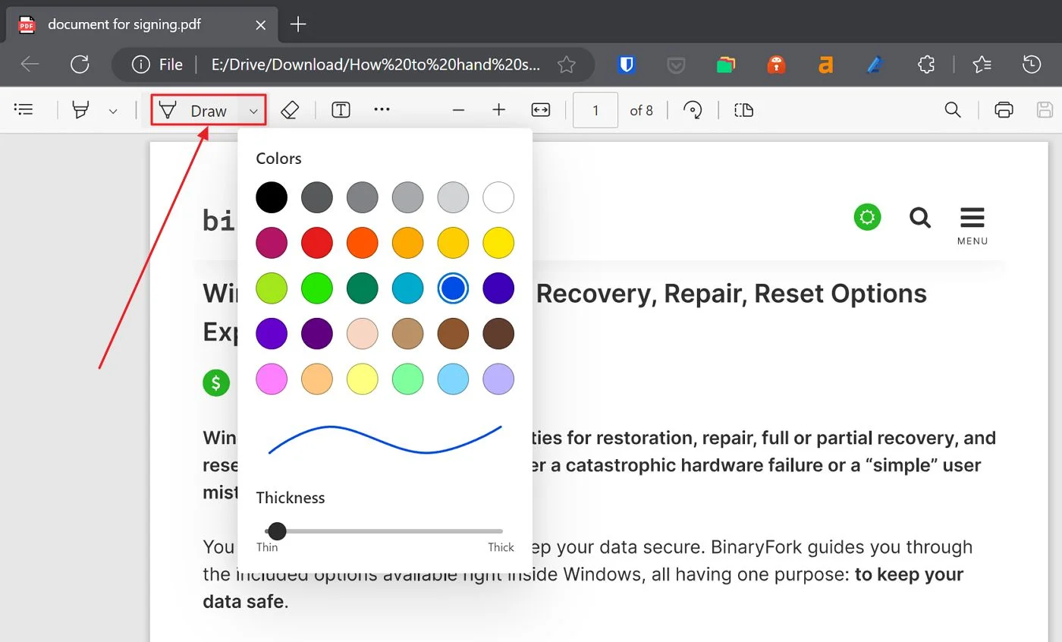Select the Draw tool
The width and height of the screenshot is (1062, 642).
(x=194, y=111)
